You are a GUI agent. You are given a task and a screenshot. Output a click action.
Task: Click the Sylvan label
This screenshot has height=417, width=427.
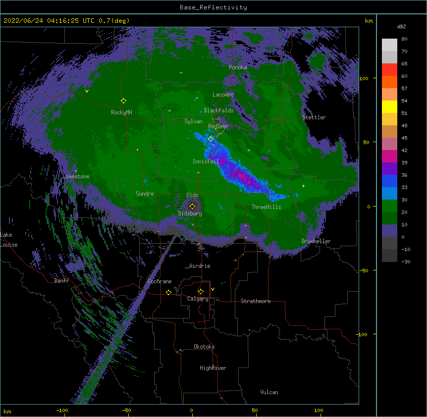pyautogui.click(x=193, y=121)
